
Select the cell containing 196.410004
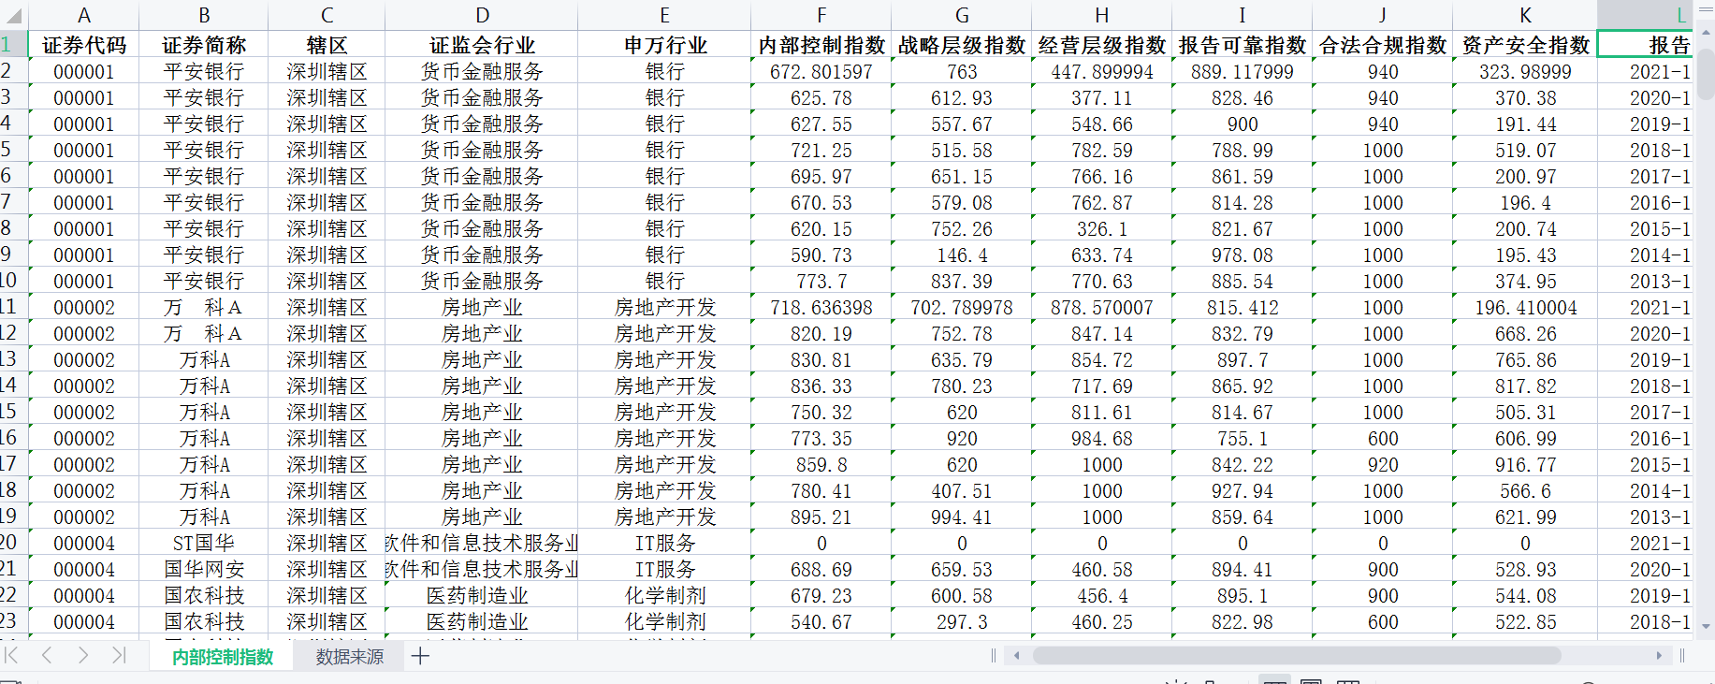click(x=1525, y=307)
